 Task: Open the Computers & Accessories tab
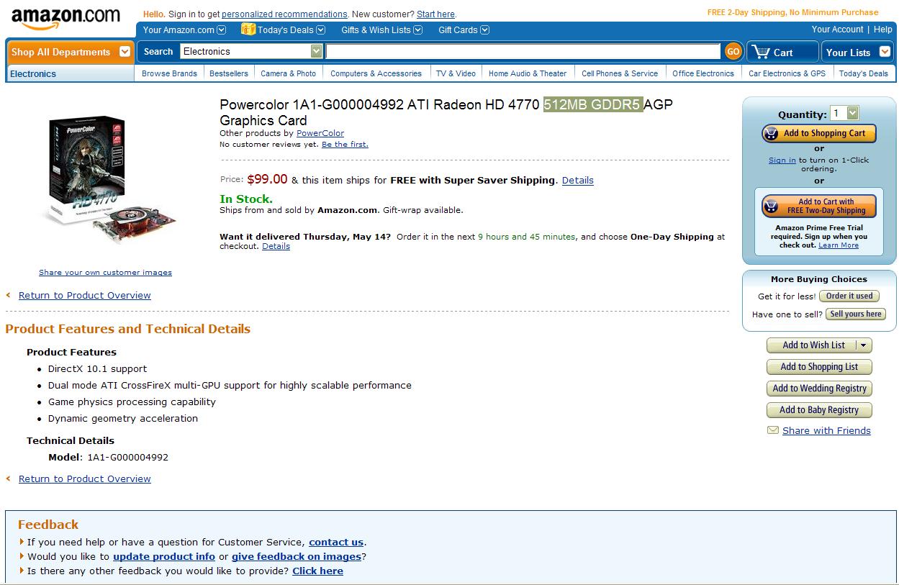tap(376, 73)
